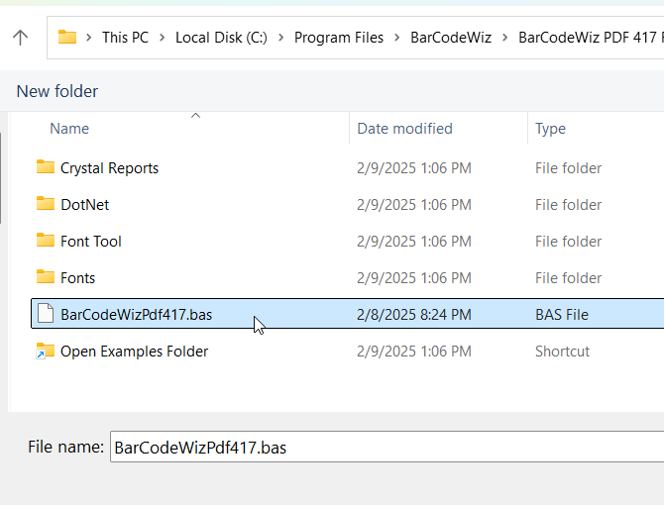
Task: Click the sort direction arrow above Name
Action: pos(195,116)
